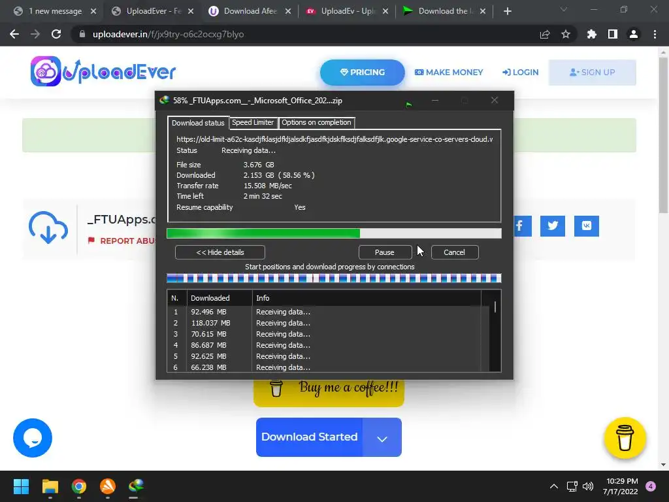The height and width of the screenshot is (502, 669).
Task: Open the Options on completion tab
Action: [316, 122]
